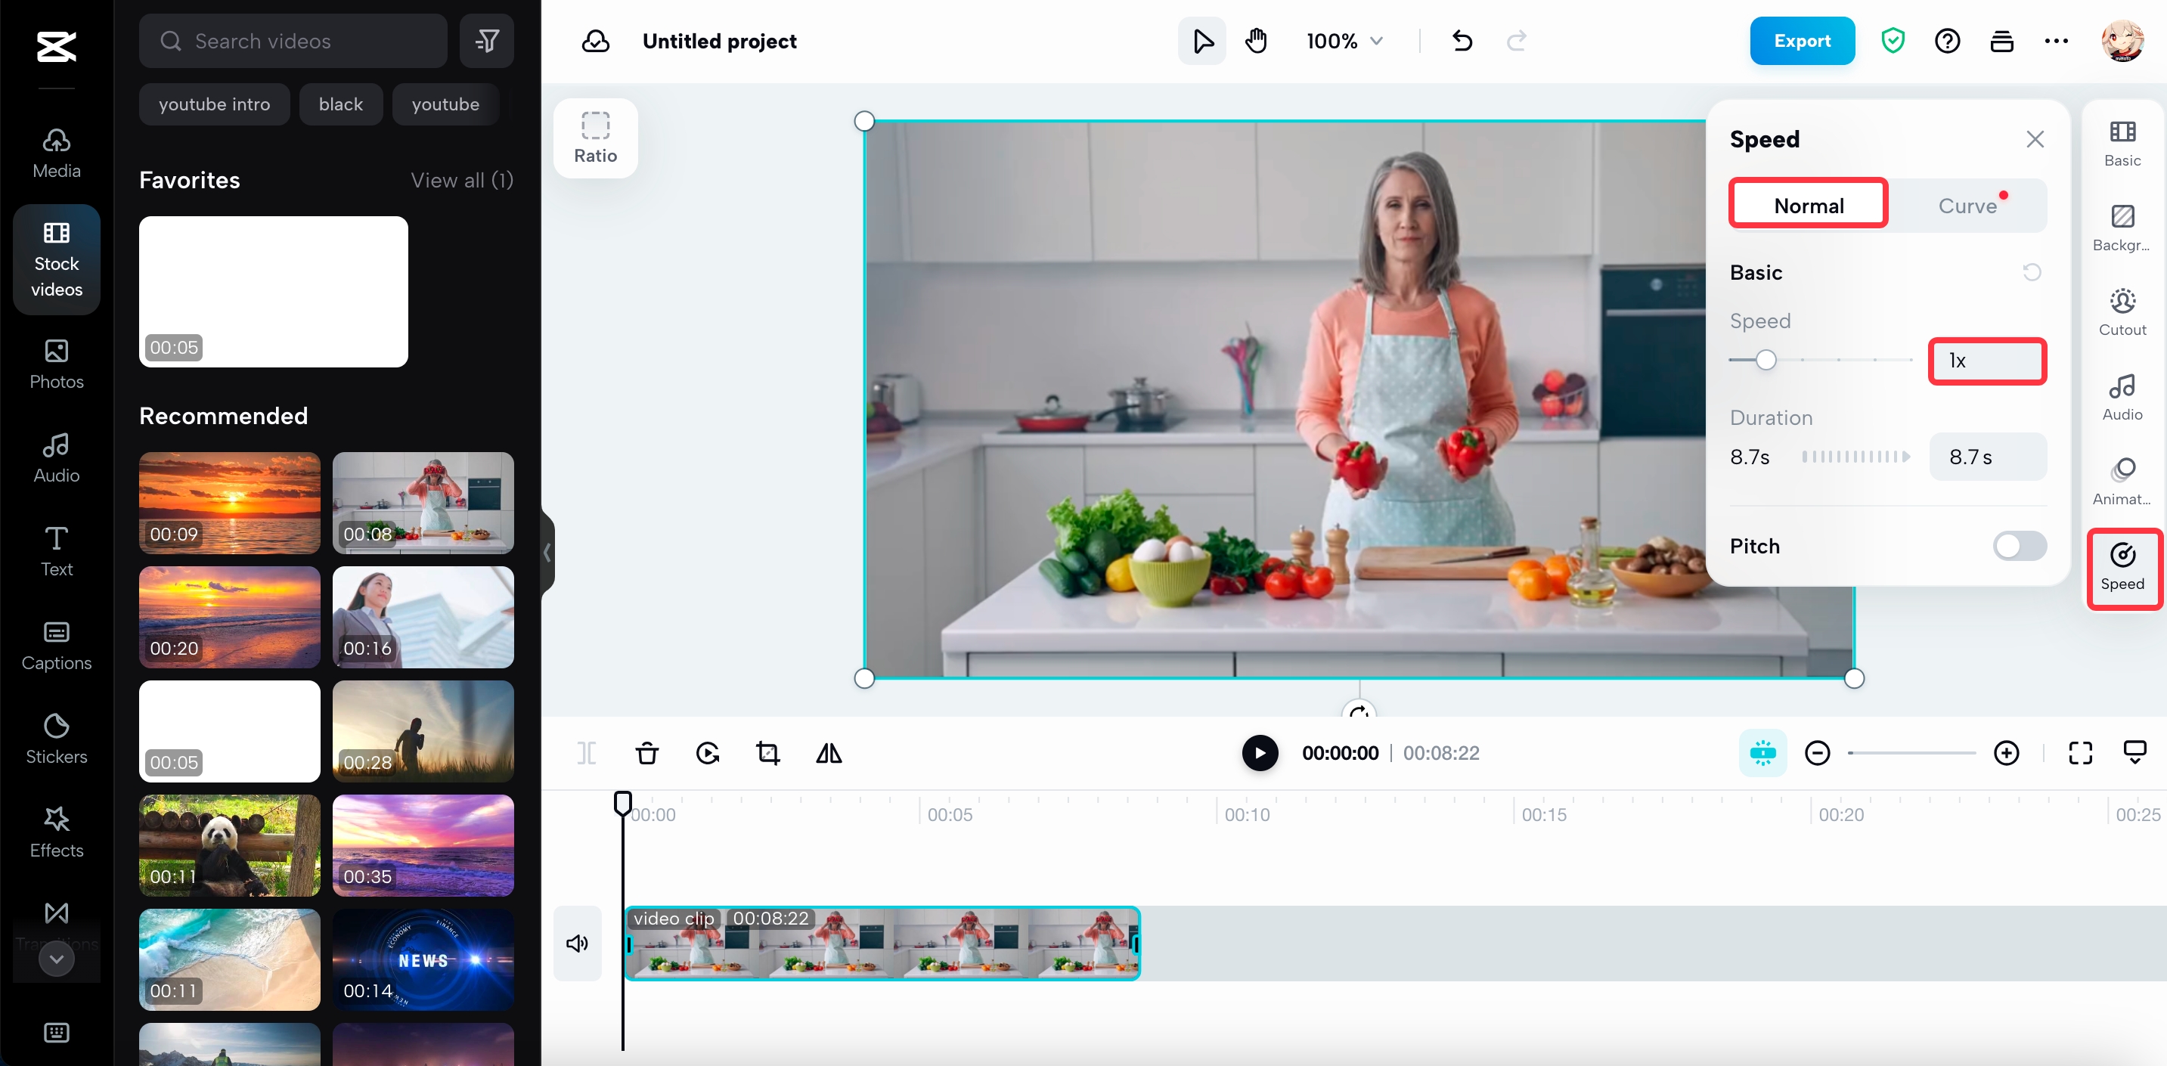
Task: Open the search filter icon
Action: 487,40
